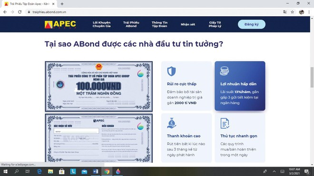Open the droplet app on taskbar

pos(118,171)
